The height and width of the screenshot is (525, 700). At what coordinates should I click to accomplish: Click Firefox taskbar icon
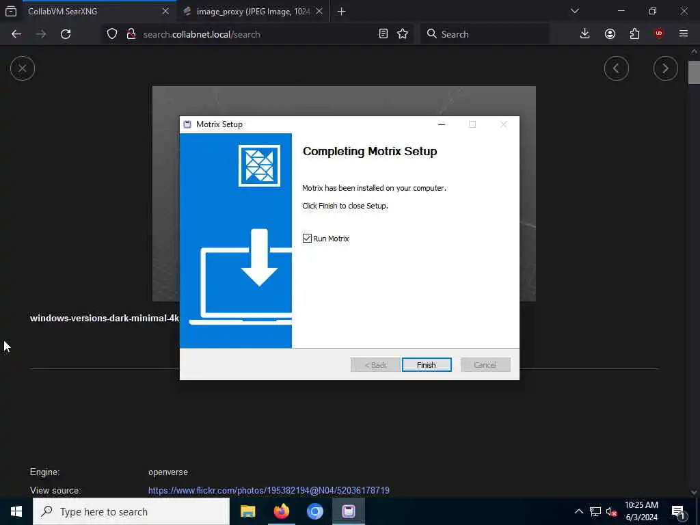click(x=281, y=511)
